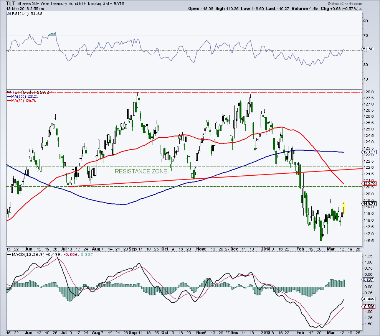
Task: Click the RESISTANCE ZONE annotation text
Action: click(141, 171)
